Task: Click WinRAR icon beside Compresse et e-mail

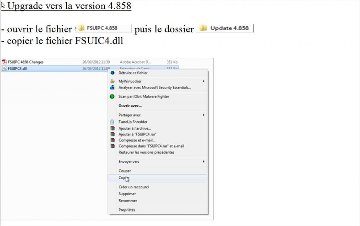Action: click(x=112, y=140)
